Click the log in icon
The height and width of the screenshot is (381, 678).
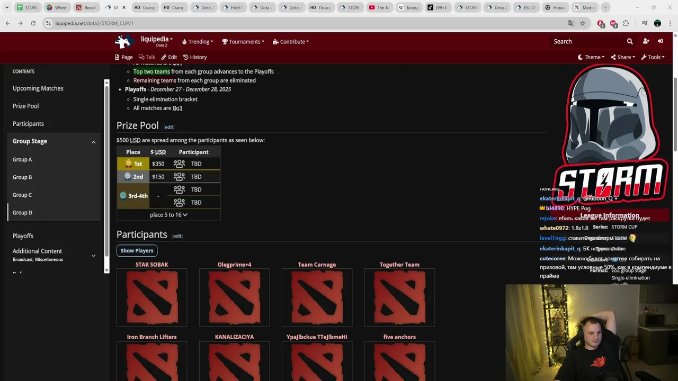(x=661, y=41)
